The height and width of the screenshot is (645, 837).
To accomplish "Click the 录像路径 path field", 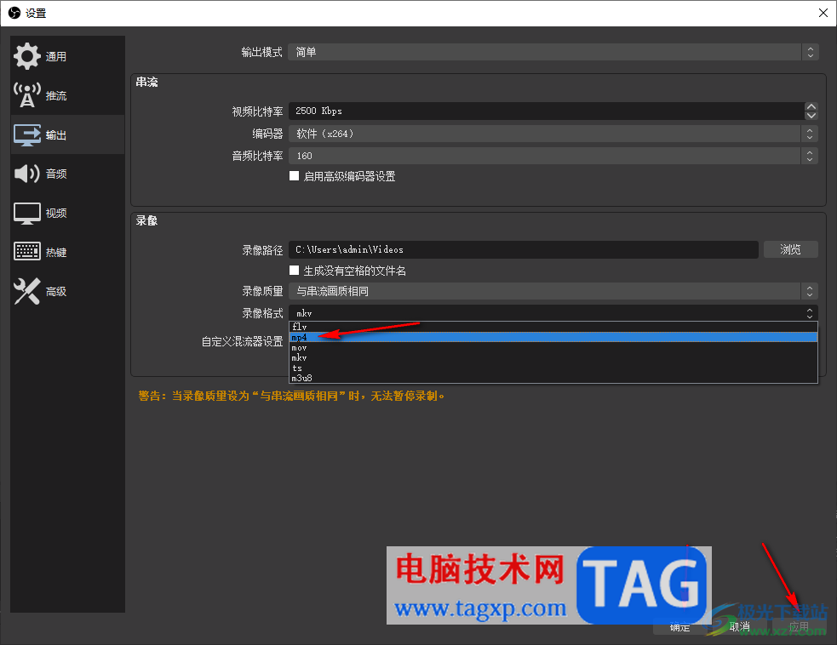I will (524, 249).
